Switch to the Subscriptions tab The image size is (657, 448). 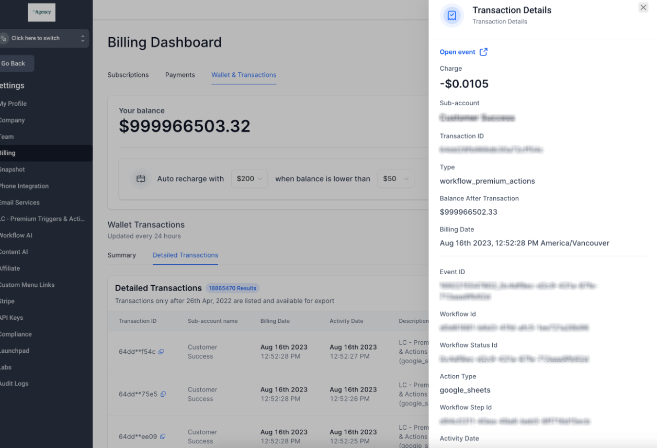[128, 75]
